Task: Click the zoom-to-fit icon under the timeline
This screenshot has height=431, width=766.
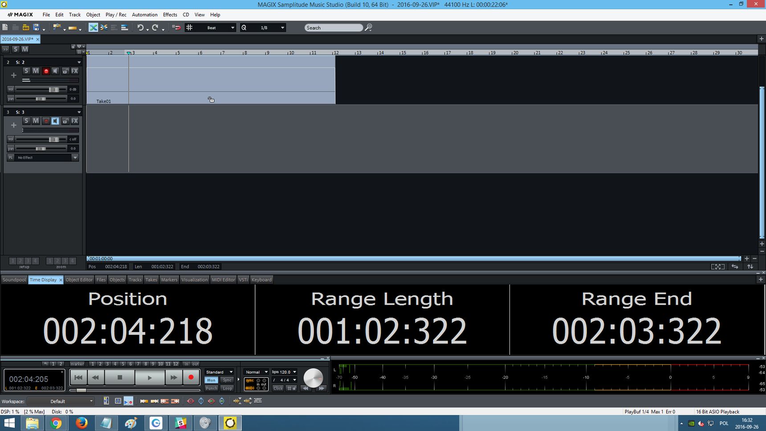Action: click(717, 267)
